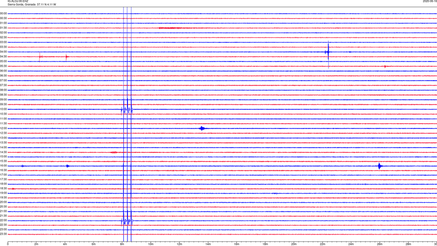Select the 08:00 time label

point(4,90)
